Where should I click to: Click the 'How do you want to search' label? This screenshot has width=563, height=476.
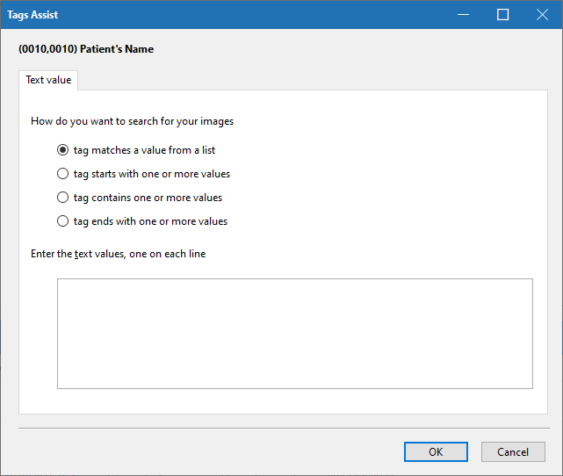click(x=132, y=121)
